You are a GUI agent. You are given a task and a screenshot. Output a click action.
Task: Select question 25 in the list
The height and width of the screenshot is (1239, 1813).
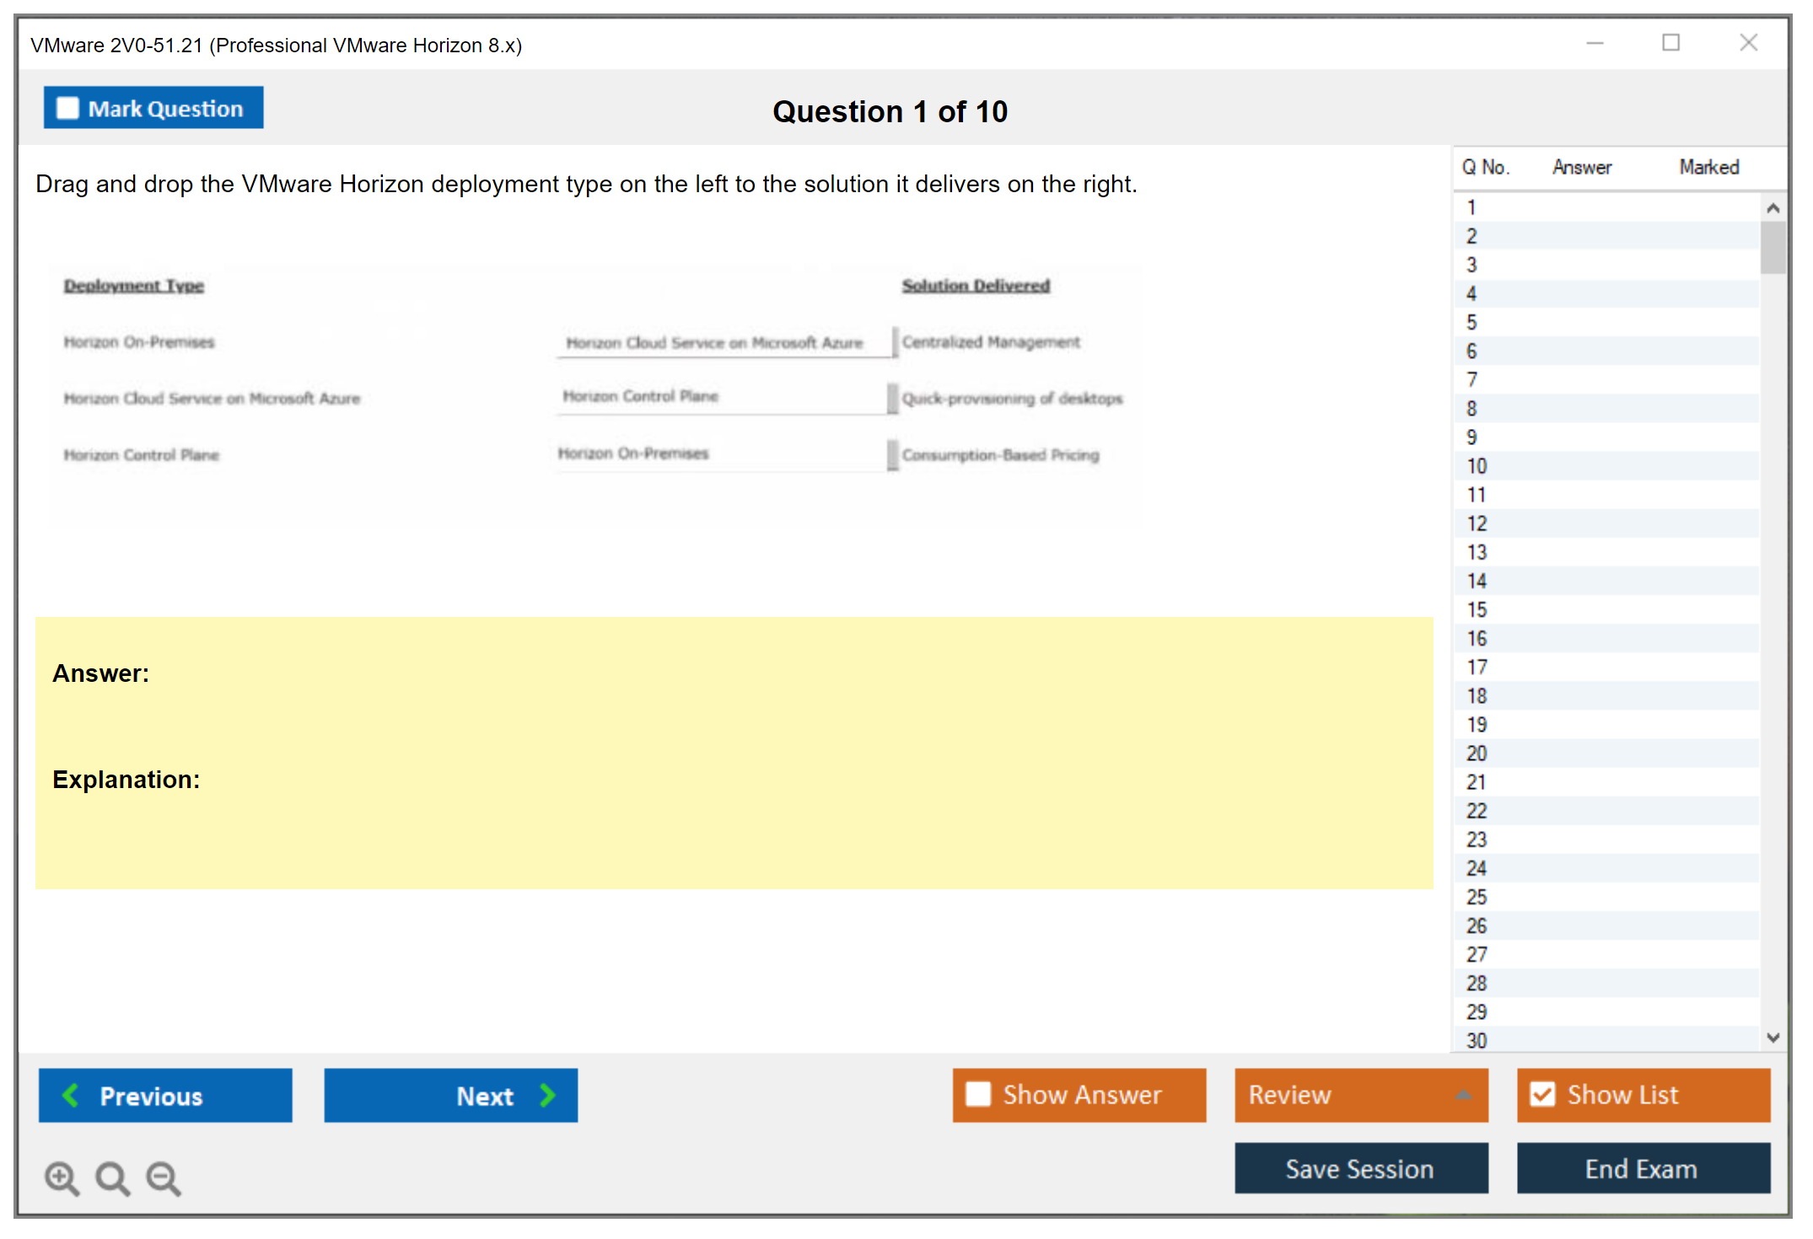pos(1477,897)
